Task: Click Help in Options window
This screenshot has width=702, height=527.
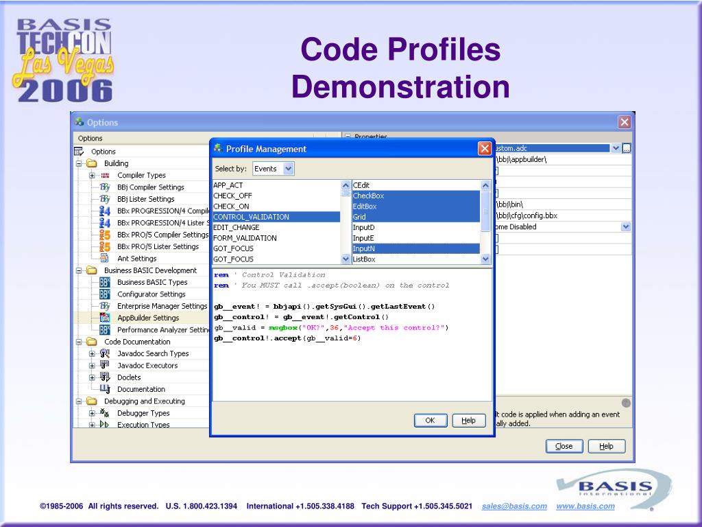Action: point(606,446)
